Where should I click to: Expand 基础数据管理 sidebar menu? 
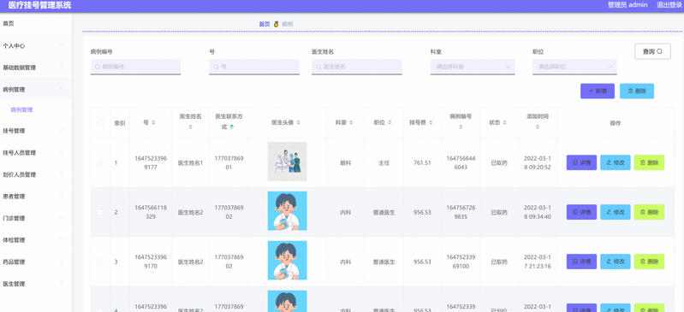pyautogui.click(x=36, y=68)
